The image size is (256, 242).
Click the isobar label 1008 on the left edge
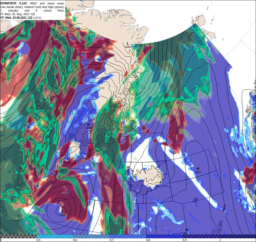5,130
